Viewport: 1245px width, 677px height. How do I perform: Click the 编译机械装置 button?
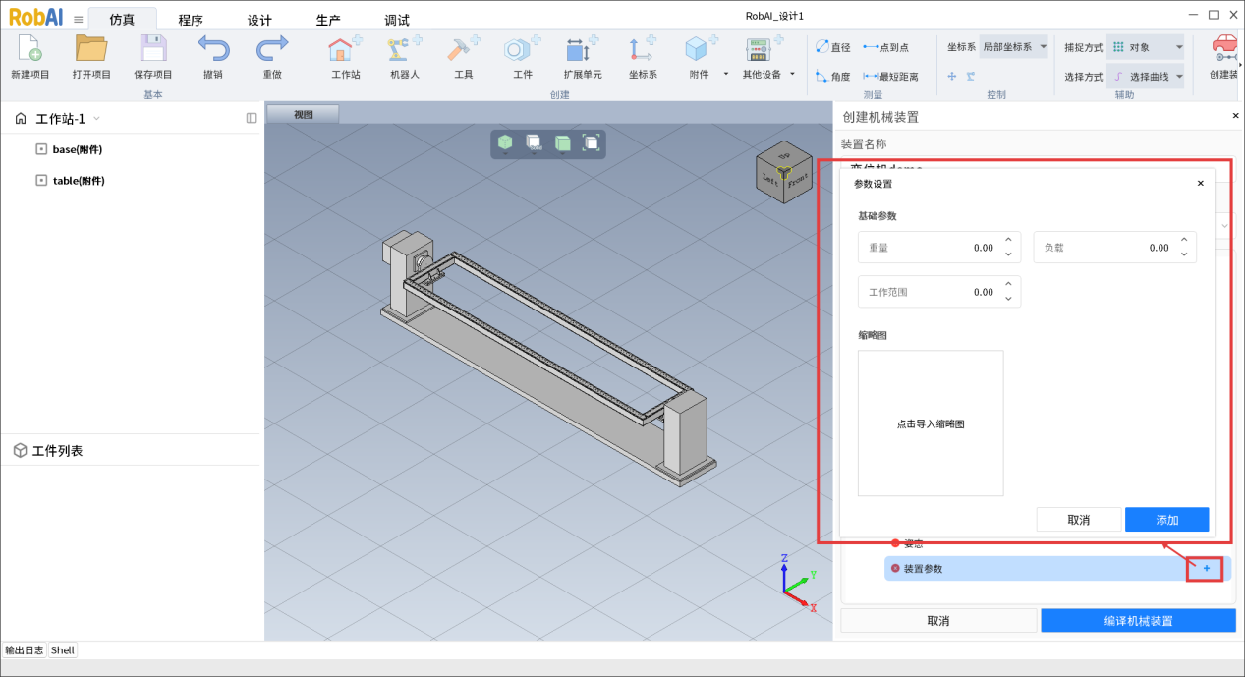[1138, 621]
